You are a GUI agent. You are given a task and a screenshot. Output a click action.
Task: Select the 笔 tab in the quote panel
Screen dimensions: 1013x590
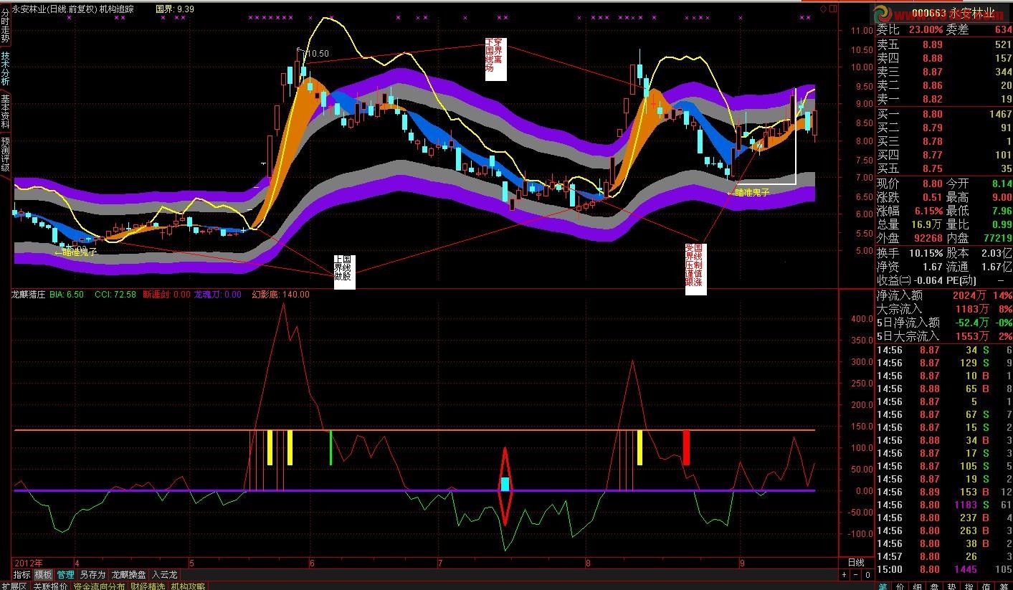pos(884,586)
